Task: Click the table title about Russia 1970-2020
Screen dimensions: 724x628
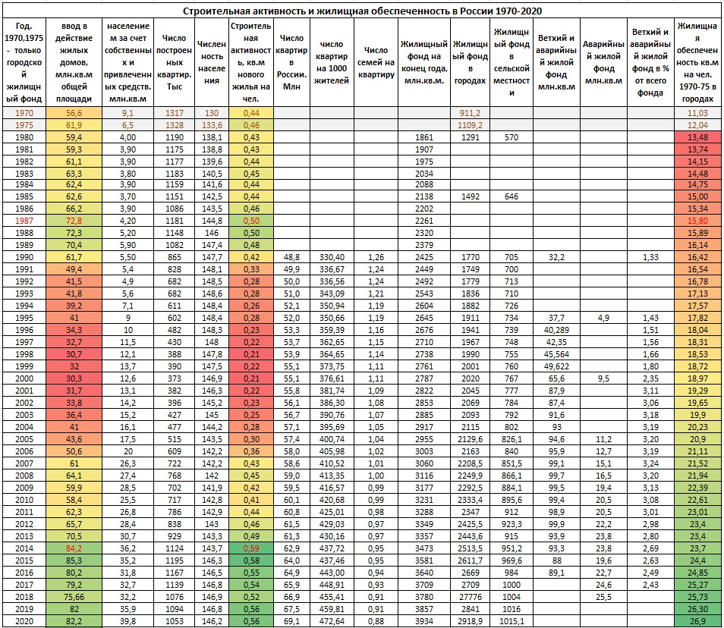Action: 362,12
